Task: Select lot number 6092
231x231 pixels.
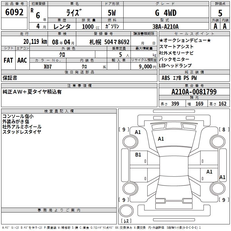Action: click(x=14, y=12)
